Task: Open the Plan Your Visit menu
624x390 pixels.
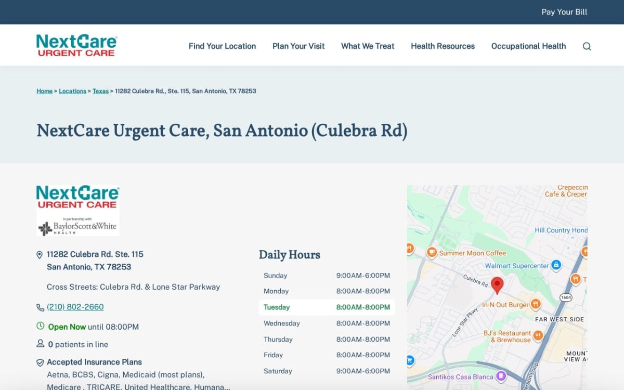Action: tap(298, 46)
